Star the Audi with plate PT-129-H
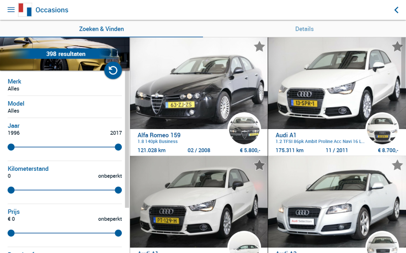 pos(259,165)
